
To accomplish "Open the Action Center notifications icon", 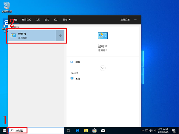I will pyautogui.click(x=174, y=131).
